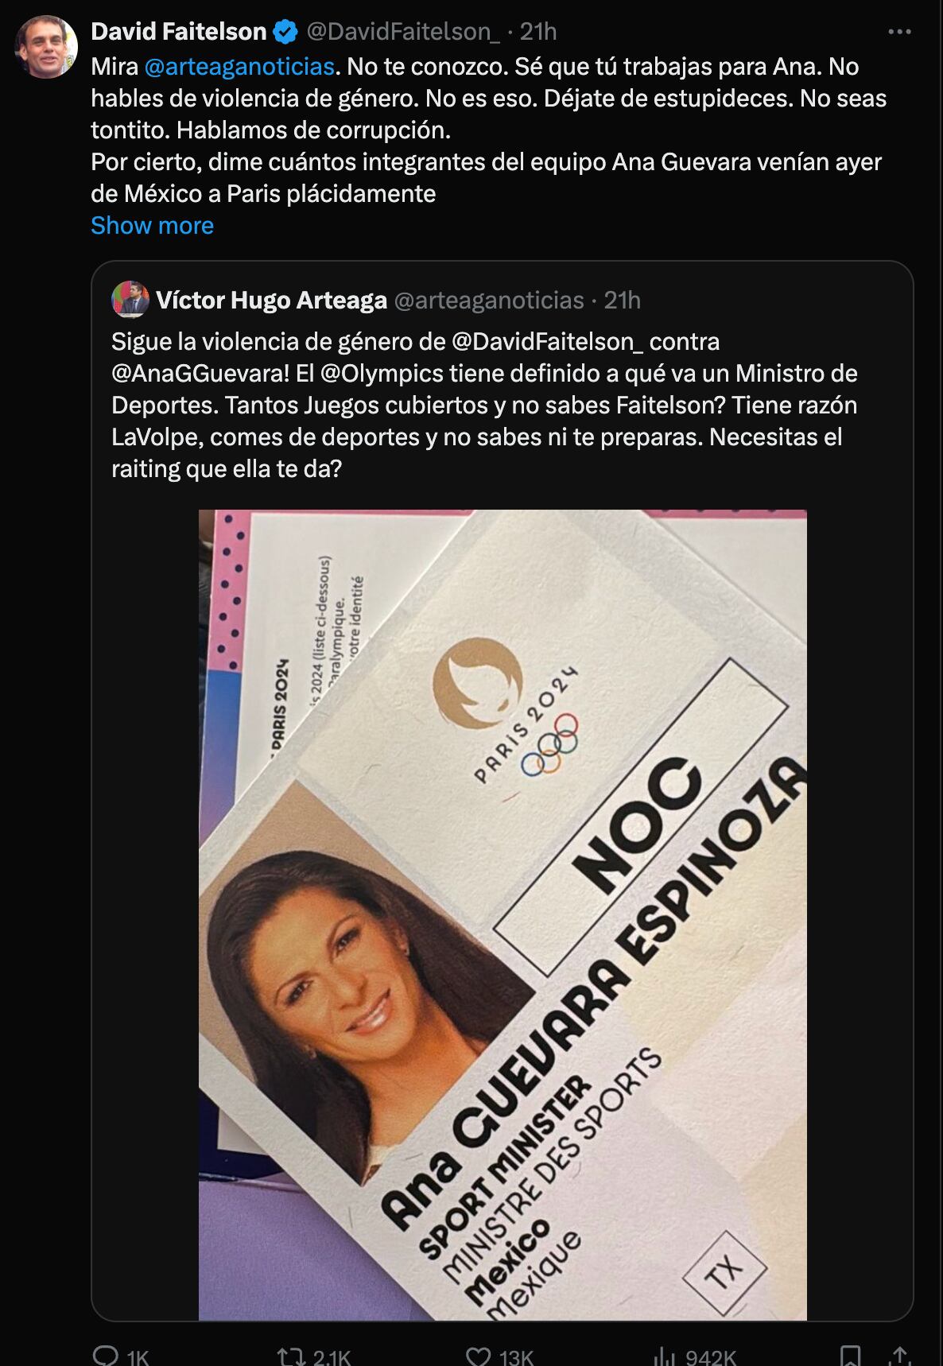Open Víctor Hugo Arteaga's small avatar
This screenshot has width=943, height=1366.
[x=130, y=299]
